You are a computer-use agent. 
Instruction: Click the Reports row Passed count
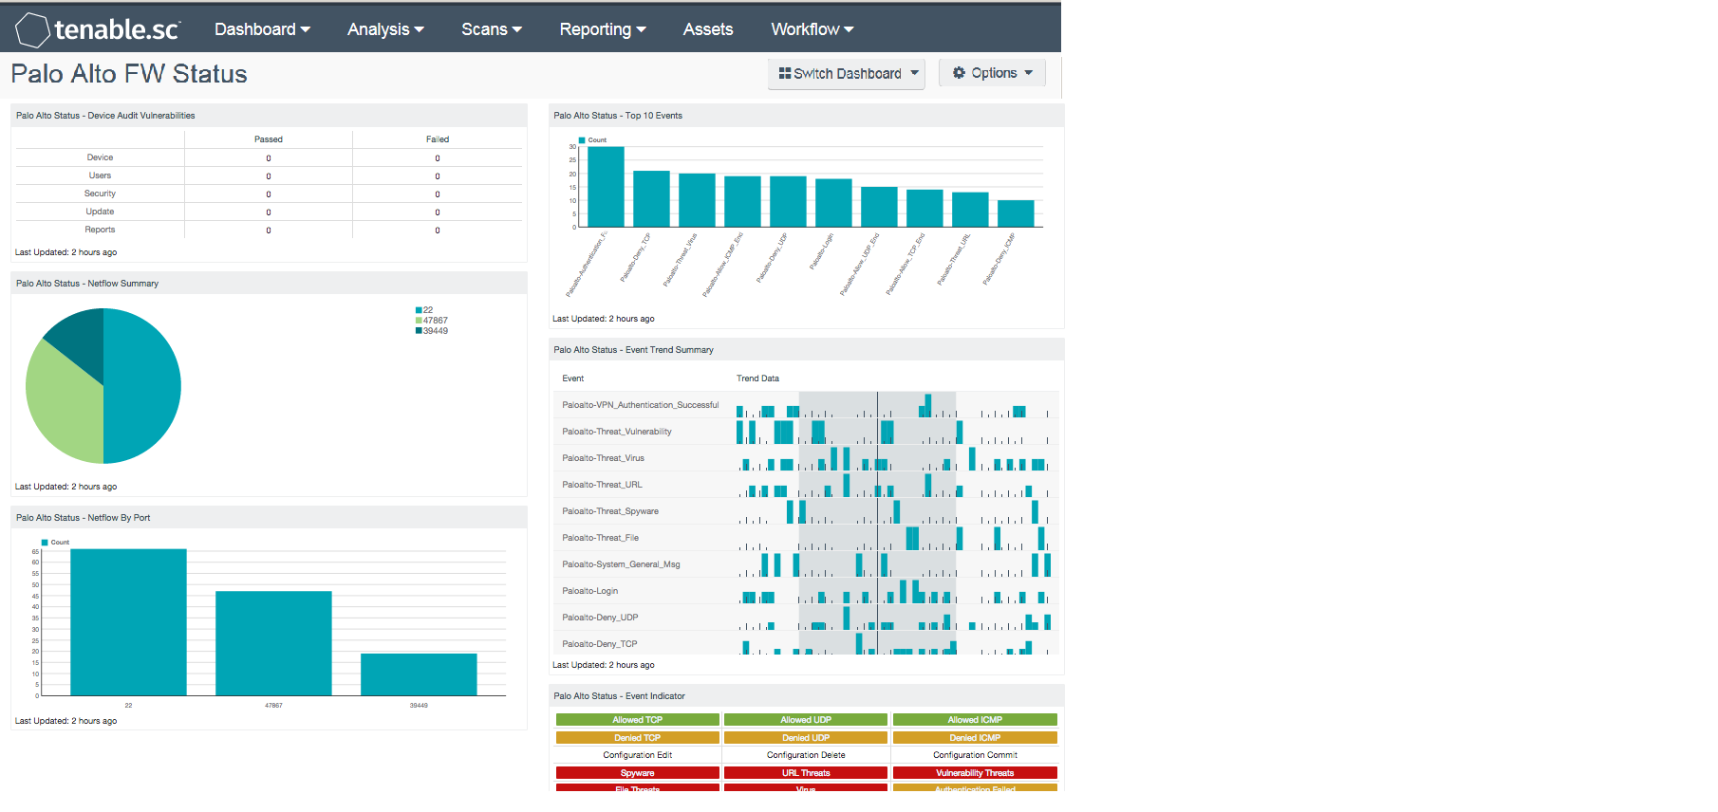pyautogui.click(x=269, y=231)
